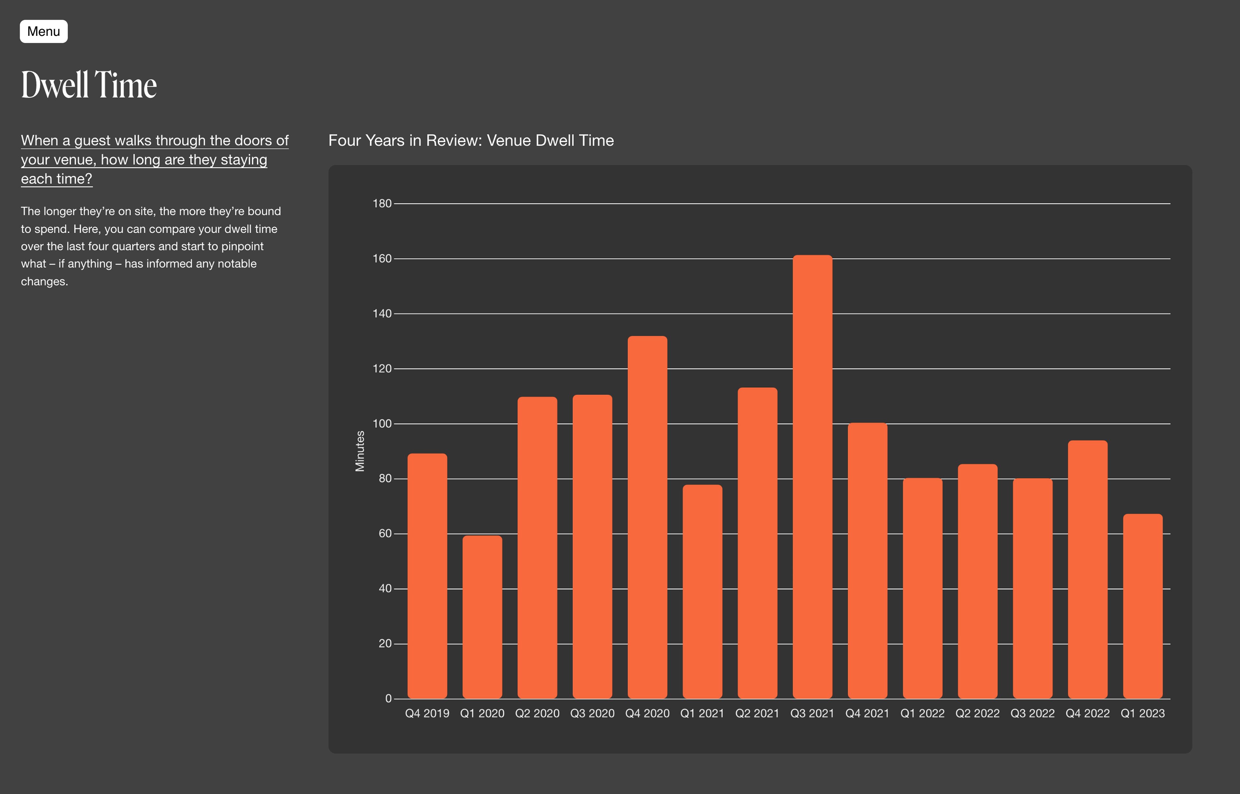Click the underlined guest dwell time question link

point(154,159)
